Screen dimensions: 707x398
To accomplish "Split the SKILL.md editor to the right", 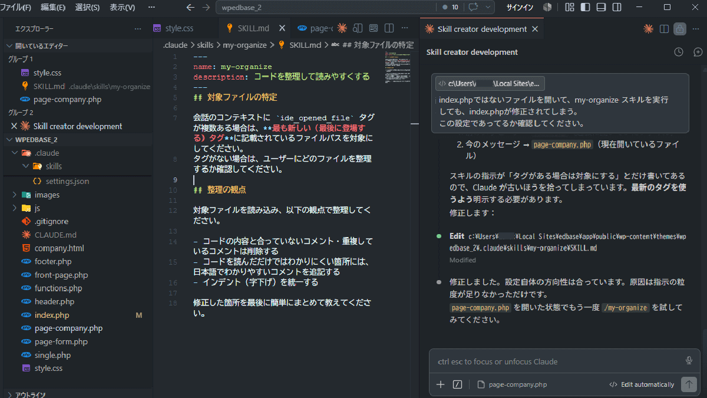I will click(389, 28).
